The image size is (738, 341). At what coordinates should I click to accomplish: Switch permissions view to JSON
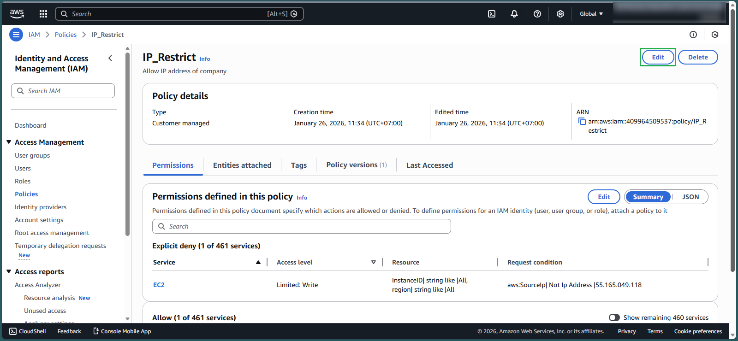(690, 197)
